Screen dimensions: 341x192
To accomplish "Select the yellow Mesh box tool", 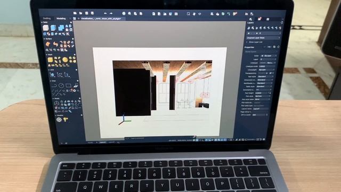I will [51, 59].
